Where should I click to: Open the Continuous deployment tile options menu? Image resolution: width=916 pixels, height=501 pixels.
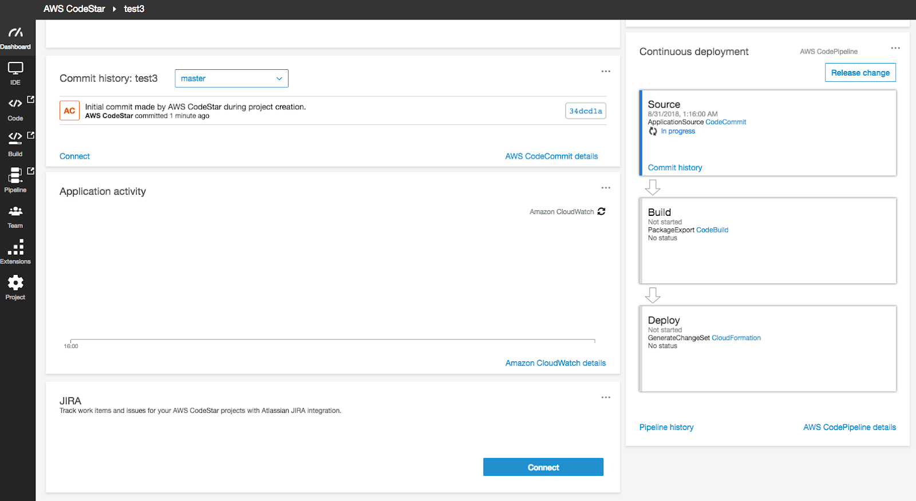point(895,48)
